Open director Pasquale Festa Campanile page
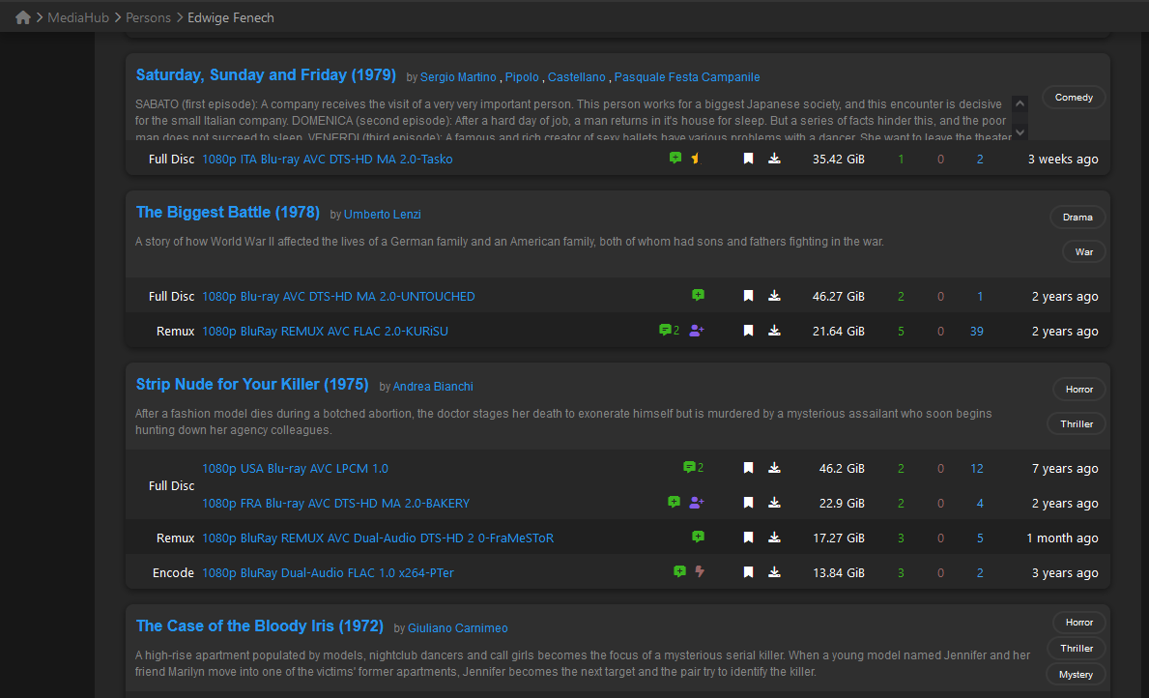Viewport: 1149px width, 698px height. 687,77
